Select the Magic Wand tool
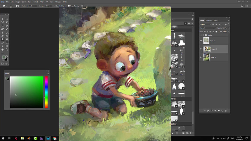 tap(7, 22)
